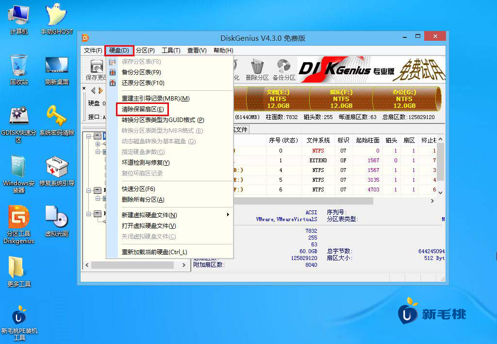Select 清除保留扇区(E) menu entry
The image size is (497, 344).
[x=170, y=109]
